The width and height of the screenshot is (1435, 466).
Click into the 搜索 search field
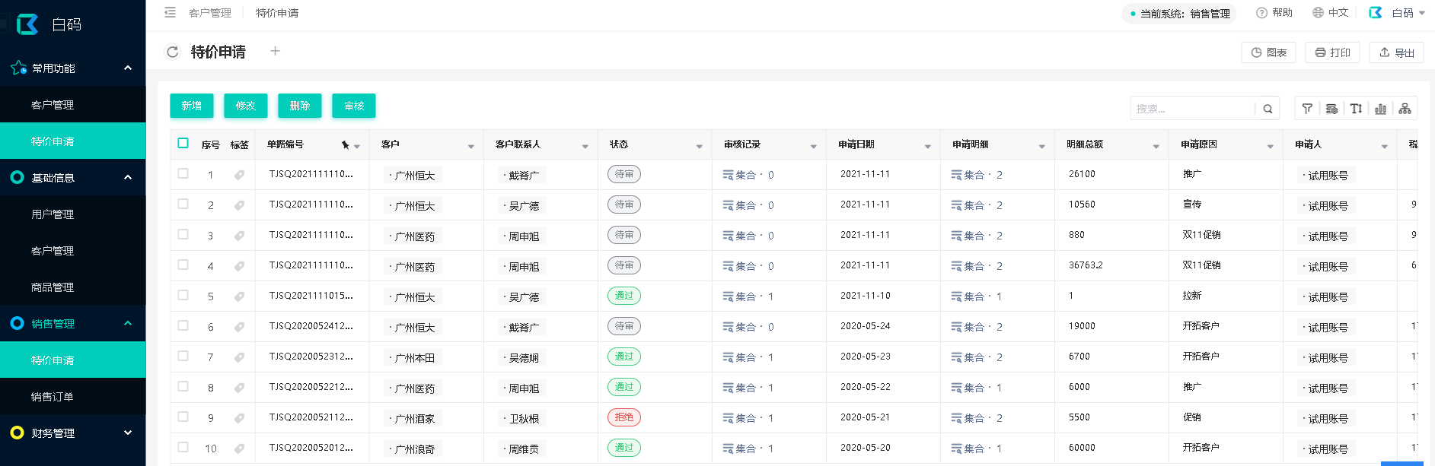pos(1191,109)
